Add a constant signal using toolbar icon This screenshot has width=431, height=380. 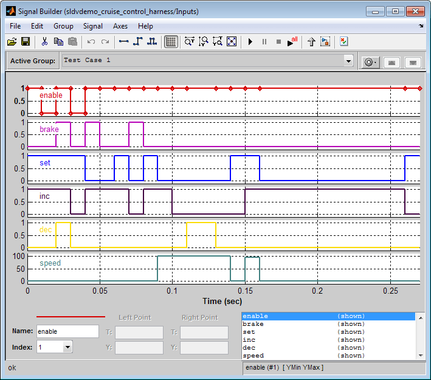tap(124, 41)
